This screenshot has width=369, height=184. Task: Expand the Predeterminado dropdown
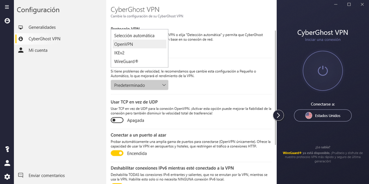tap(140, 85)
